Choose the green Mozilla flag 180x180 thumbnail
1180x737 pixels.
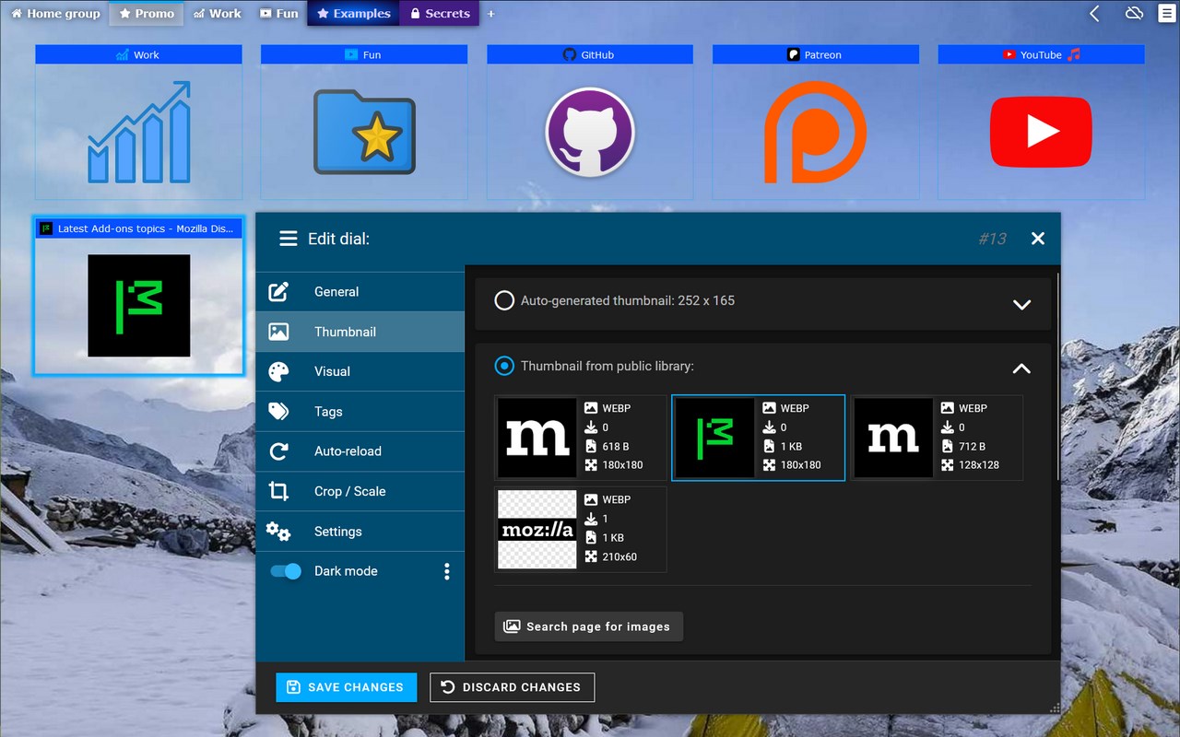coord(759,438)
